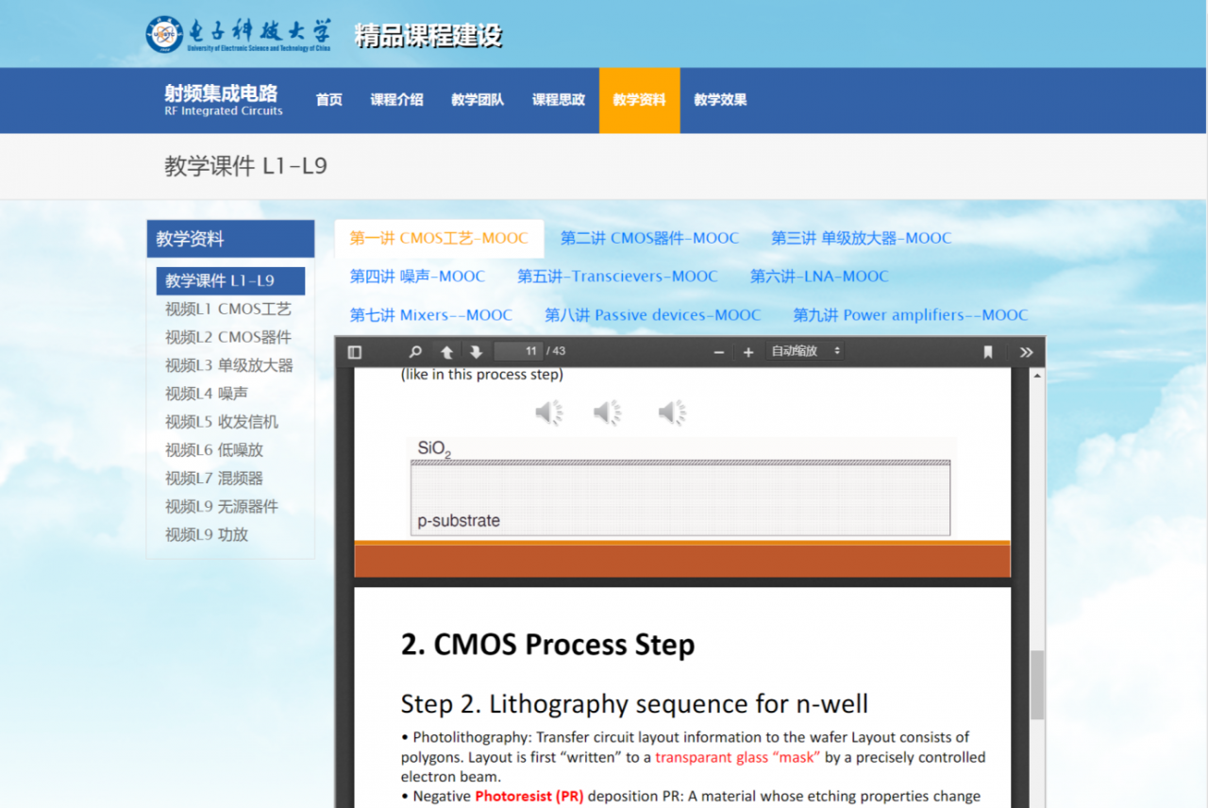Click the first speaker audio icon
This screenshot has width=1208, height=808.
tap(549, 412)
